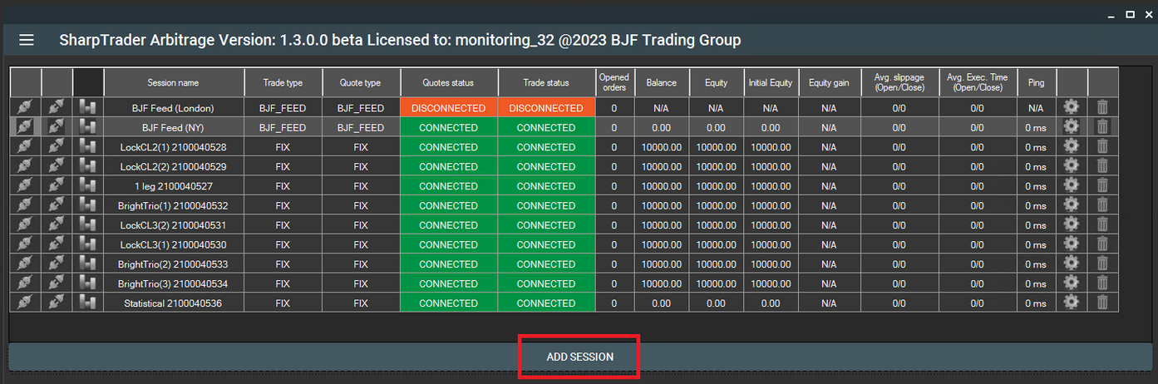Screen dimensions: 1158x384
Task: Select the BrightTrio(2) 2100040533 session name cell
Action: [x=173, y=264]
